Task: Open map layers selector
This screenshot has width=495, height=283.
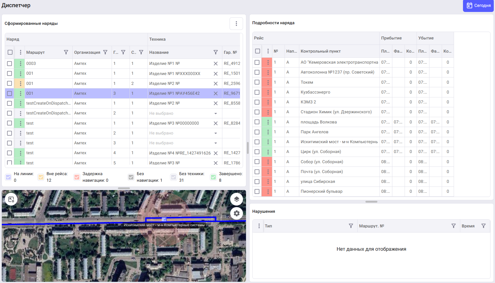Action: pyautogui.click(x=236, y=199)
